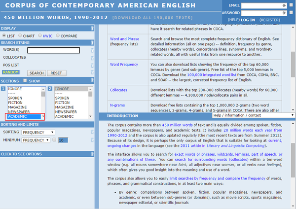Click help icon beside WORD(S) field

point(92,50)
